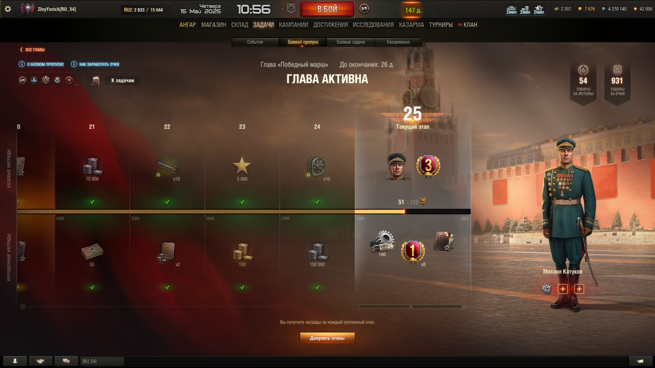Open the МАГАЗИН menu section
The height and width of the screenshot is (368, 655).
[213, 25]
